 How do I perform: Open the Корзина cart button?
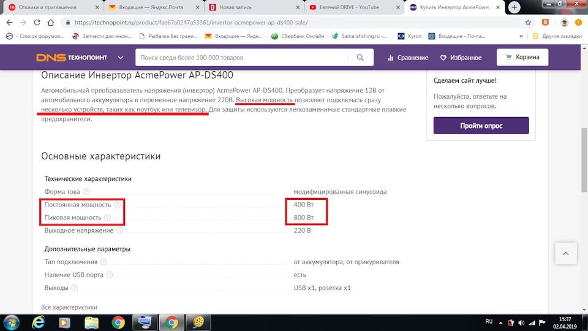[522, 57]
